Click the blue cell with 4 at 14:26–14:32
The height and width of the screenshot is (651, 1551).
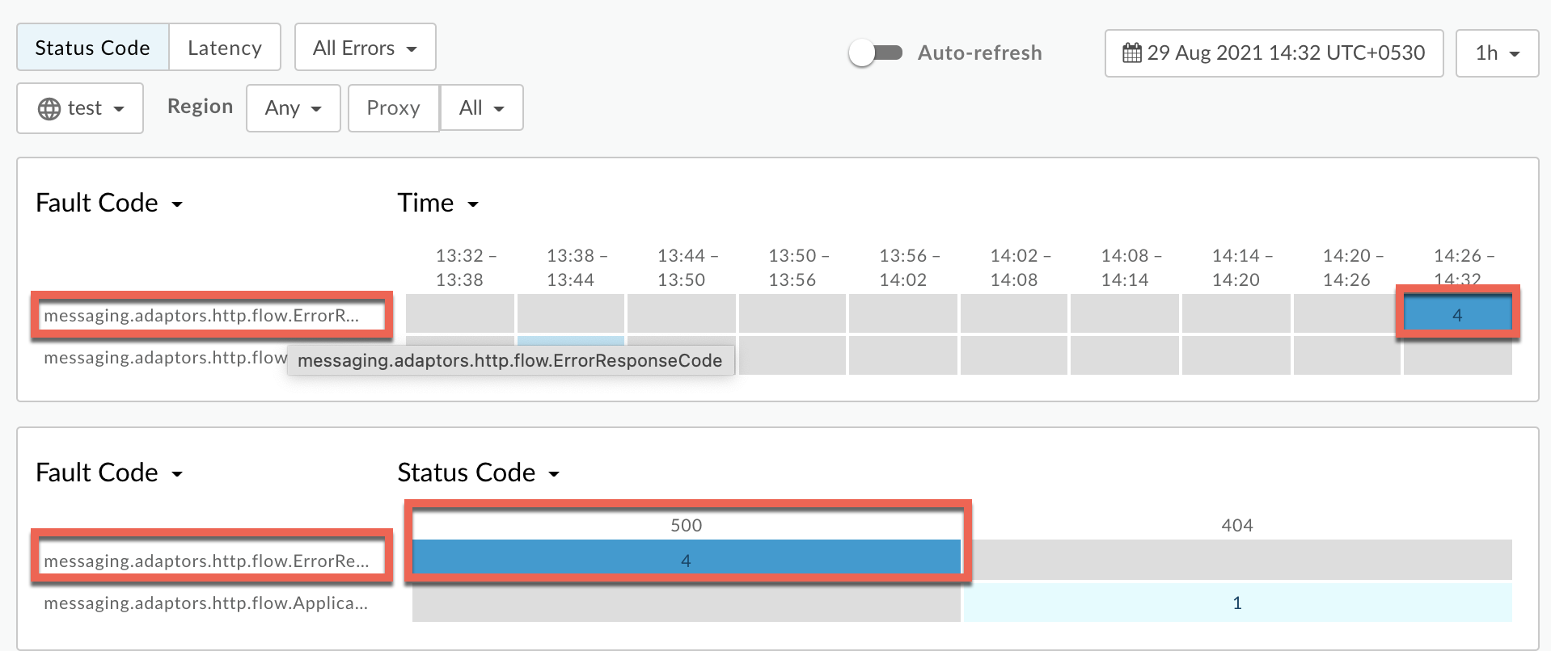(1456, 315)
